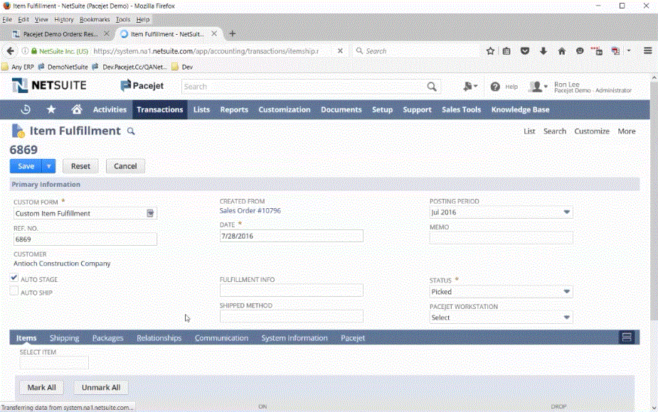
Task: Click the NetSuite global search field
Action: pyautogui.click(x=304, y=87)
